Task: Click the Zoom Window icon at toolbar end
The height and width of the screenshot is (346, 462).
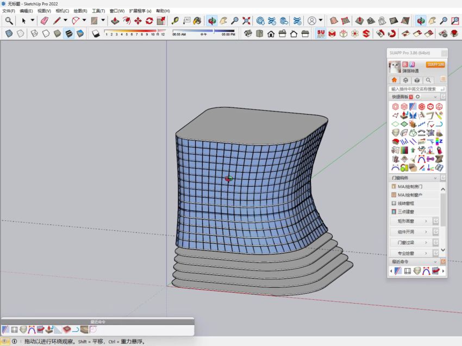Action: point(455,21)
